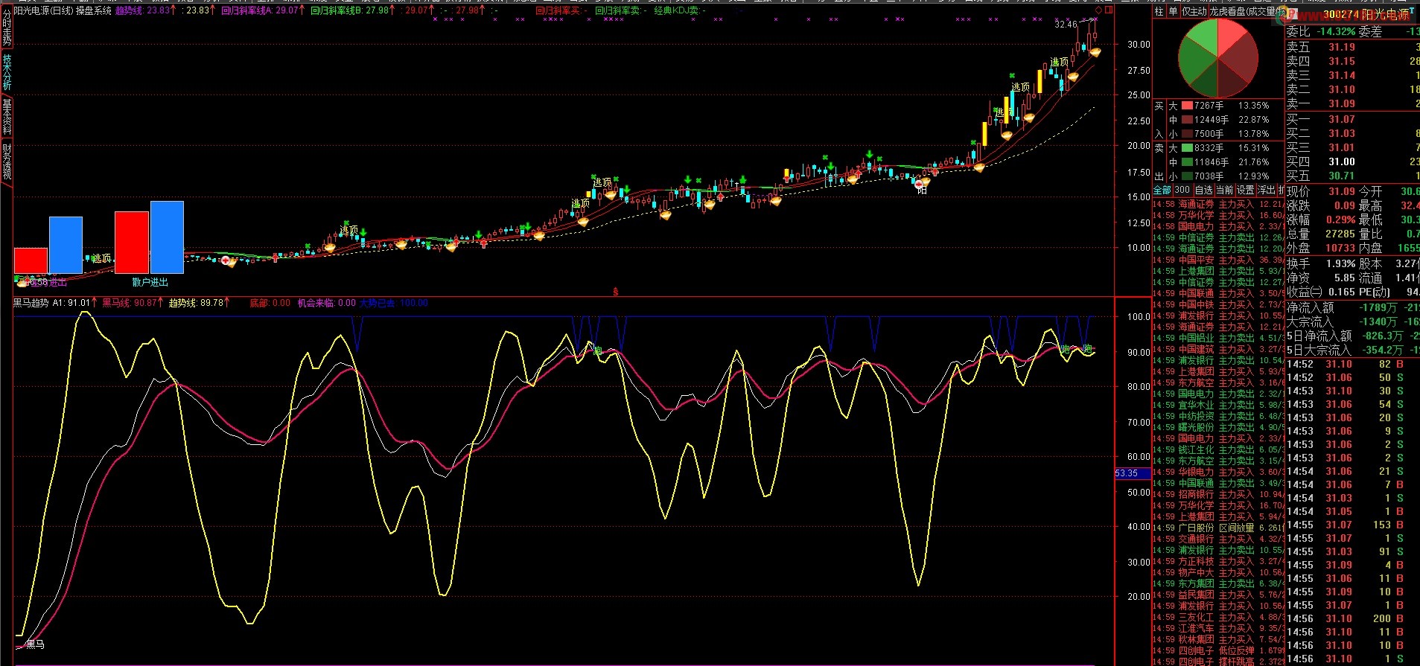Click the 招商银行 主力买入 alert row

[1219, 494]
